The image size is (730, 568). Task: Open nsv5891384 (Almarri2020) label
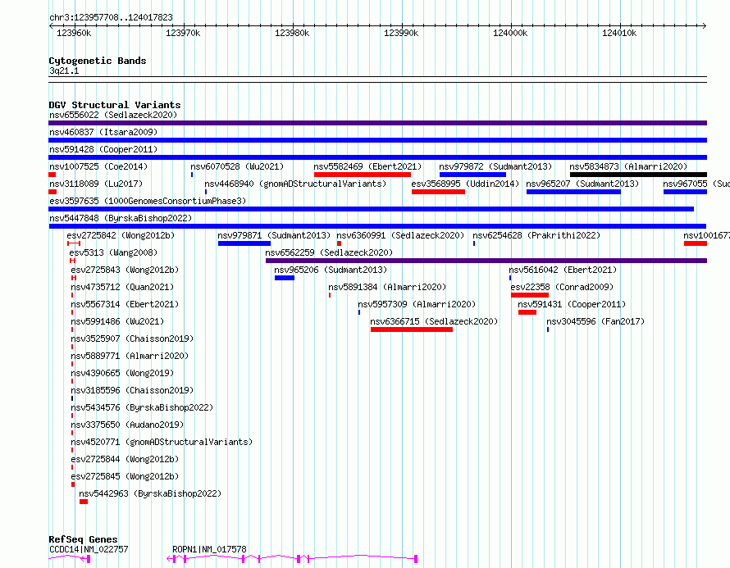tap(387, 287)
